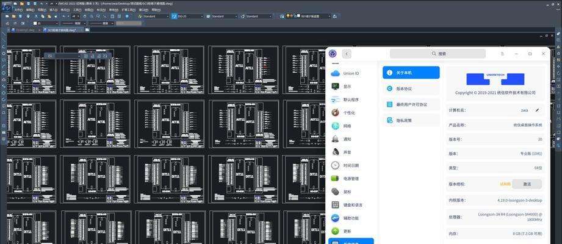Click the Redo arrow in the standard toolbar

pos(73,16)
